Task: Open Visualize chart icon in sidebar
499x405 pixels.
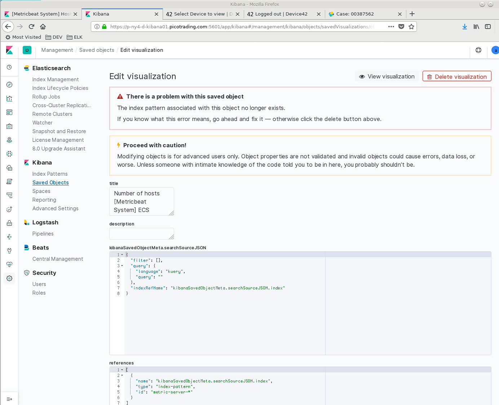Action: 9,98
